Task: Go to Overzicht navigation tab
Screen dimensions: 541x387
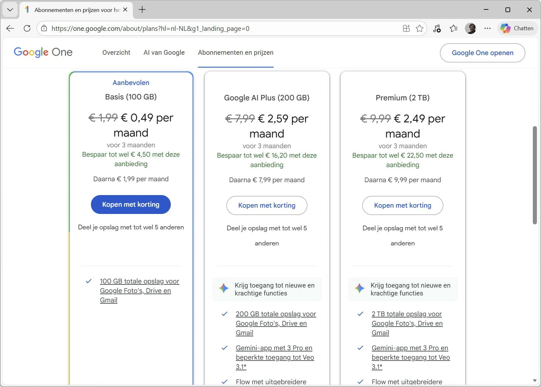Action: (x=116, y=53)
